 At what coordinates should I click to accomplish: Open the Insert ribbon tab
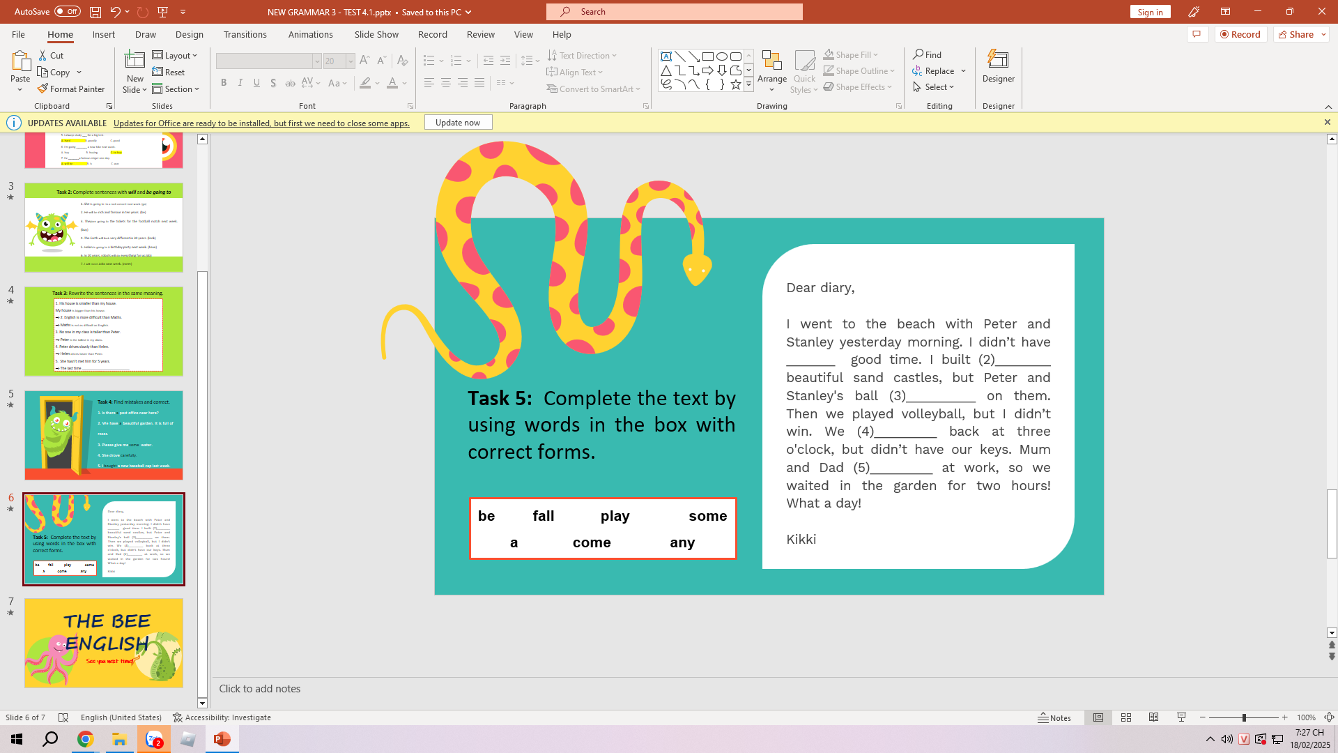(104, 34)
